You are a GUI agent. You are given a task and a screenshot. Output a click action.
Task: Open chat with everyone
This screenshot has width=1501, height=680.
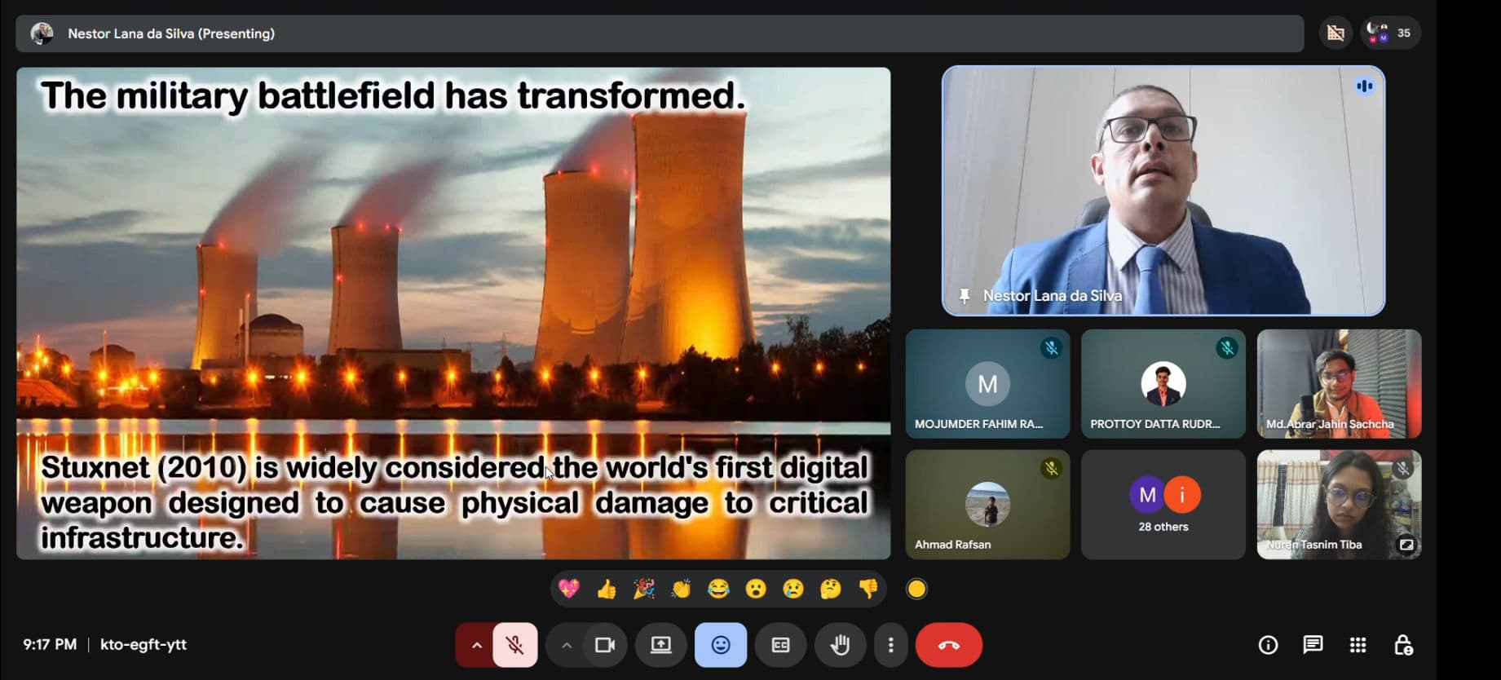[1313, 645]
